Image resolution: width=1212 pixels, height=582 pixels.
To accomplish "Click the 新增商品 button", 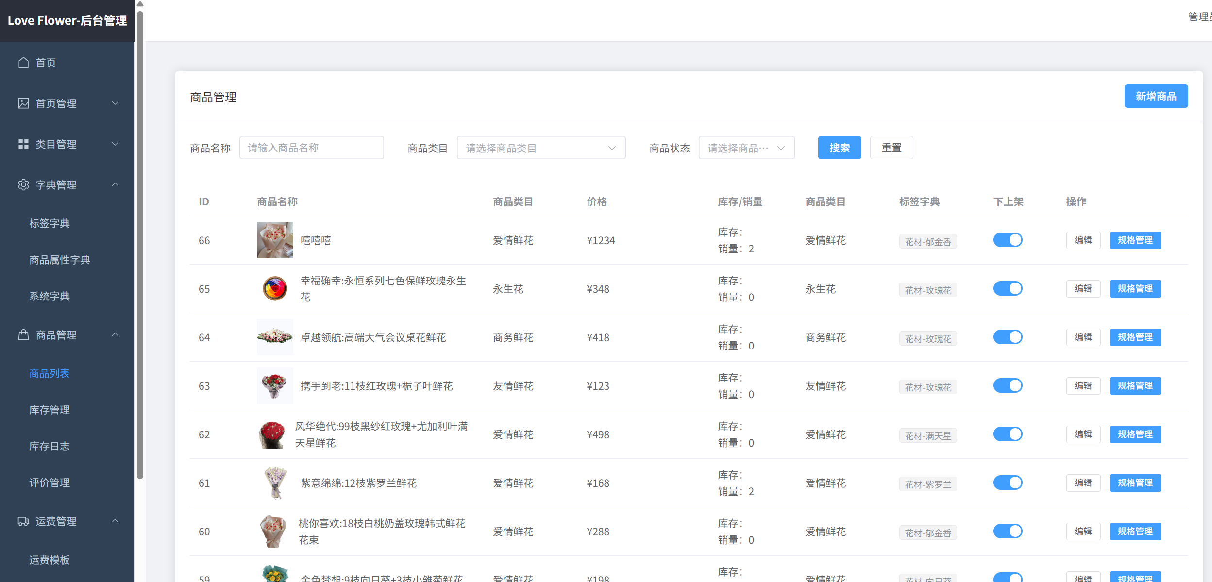I will click(1156, 97).
